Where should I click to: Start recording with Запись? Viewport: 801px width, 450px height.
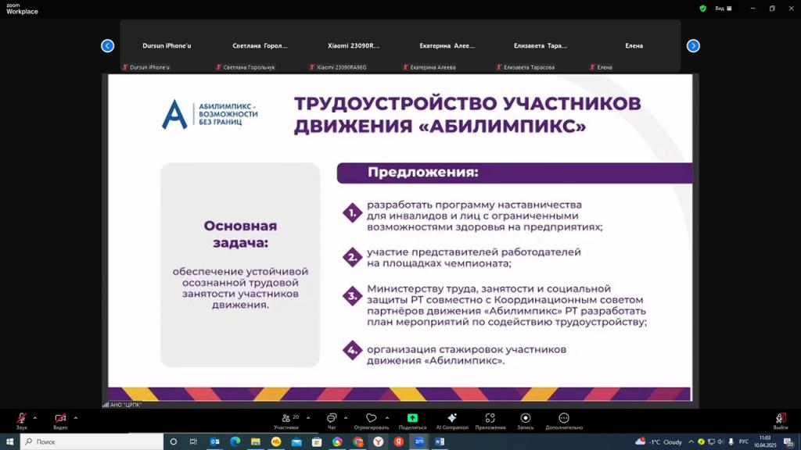pos(525,420)
